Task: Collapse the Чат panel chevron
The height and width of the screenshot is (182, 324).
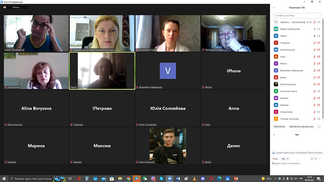Action: pyautogui.click(x=274, y=135)
